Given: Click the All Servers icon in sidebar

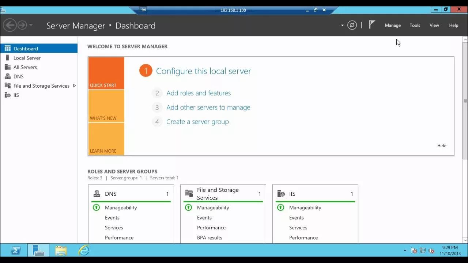Looking at the screenshot, I should 7,67.
